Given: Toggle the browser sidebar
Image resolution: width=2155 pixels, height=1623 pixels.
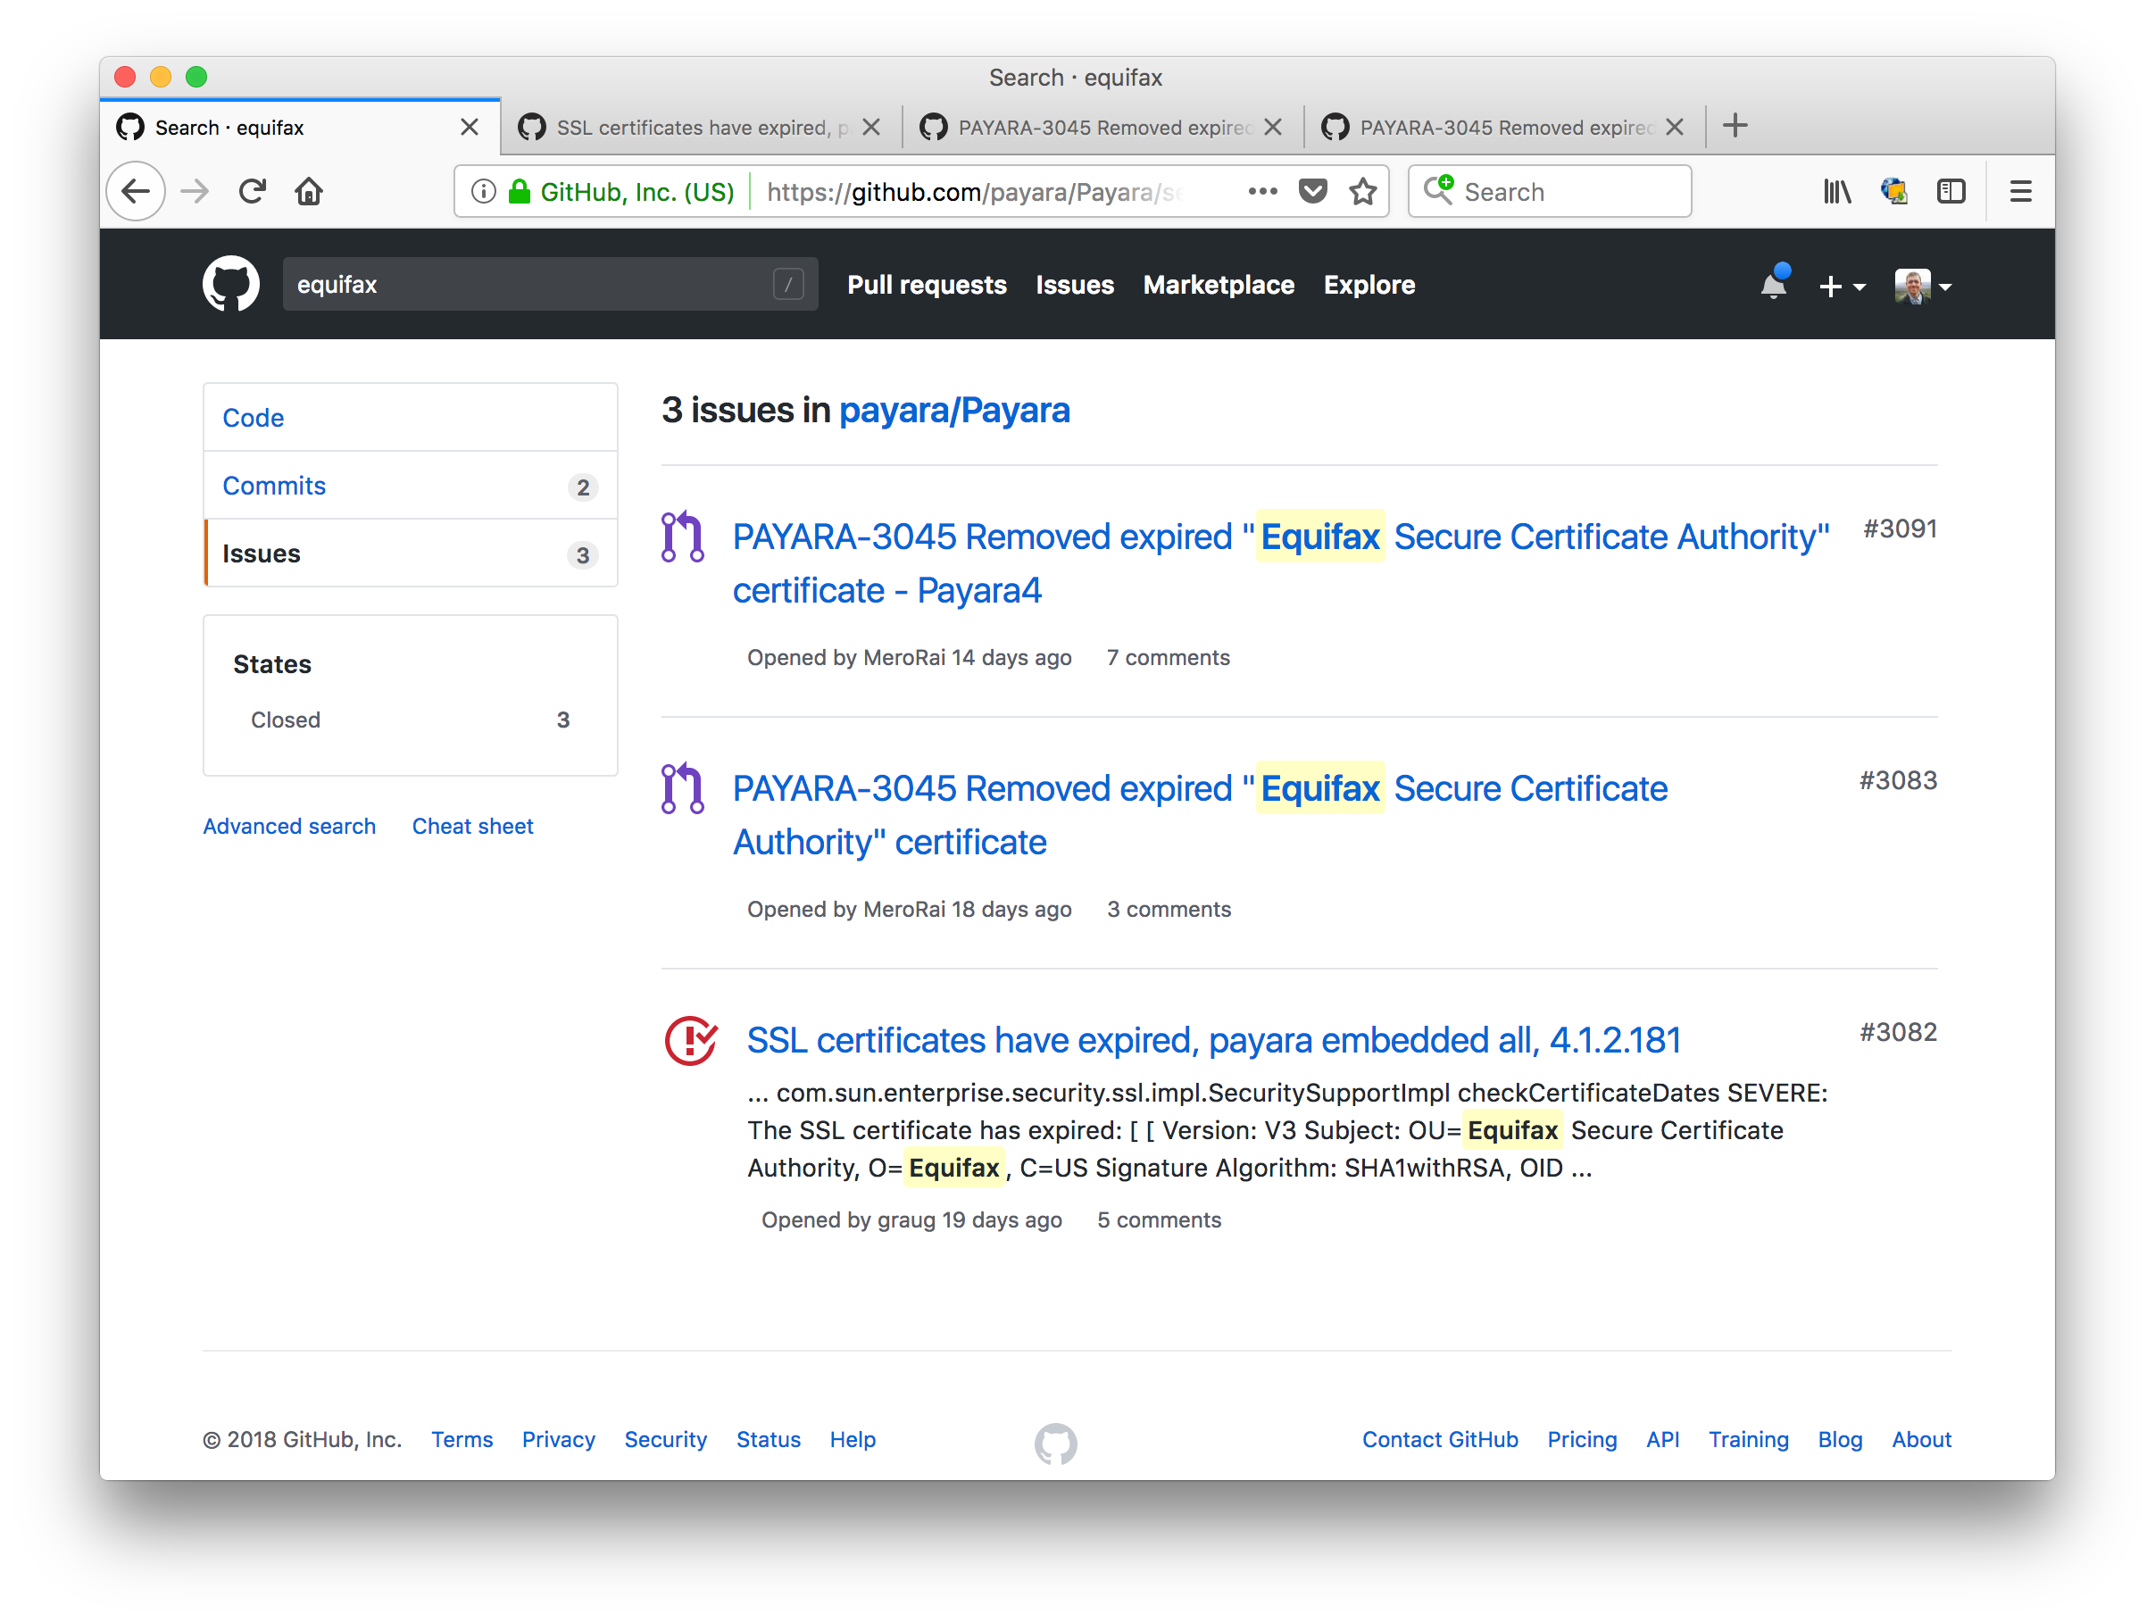Looking at the screenshot, I should [1951, 191].
